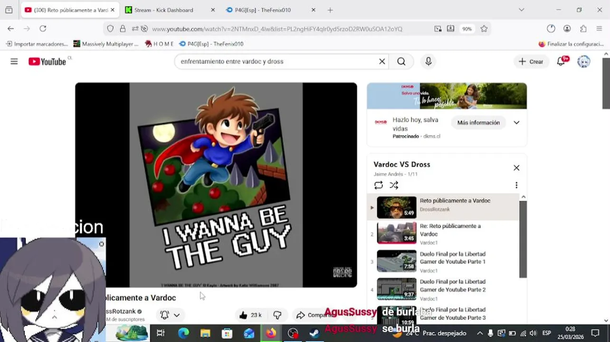Show hidden system tray icons

[x=479, y=333]
